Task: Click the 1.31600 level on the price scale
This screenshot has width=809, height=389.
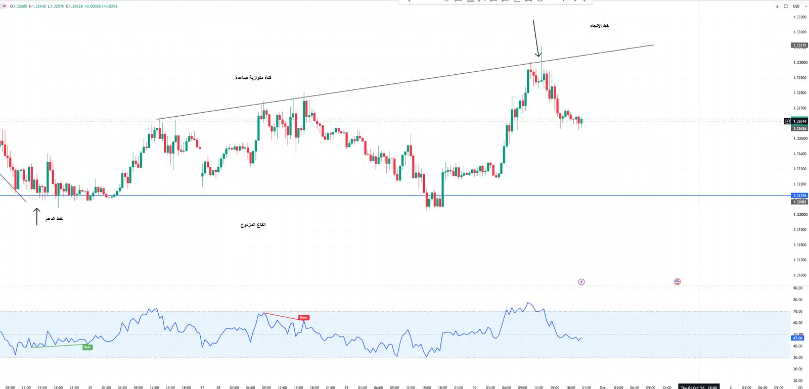Action: pyautogui.click(x=800, y=275)
